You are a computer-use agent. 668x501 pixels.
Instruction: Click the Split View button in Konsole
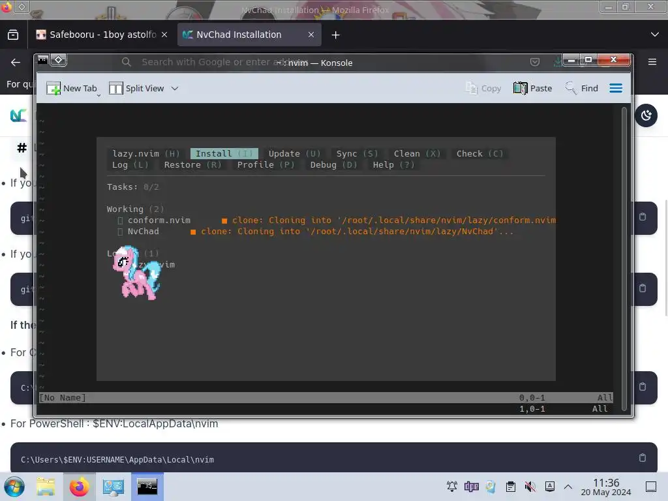point(136,88)
